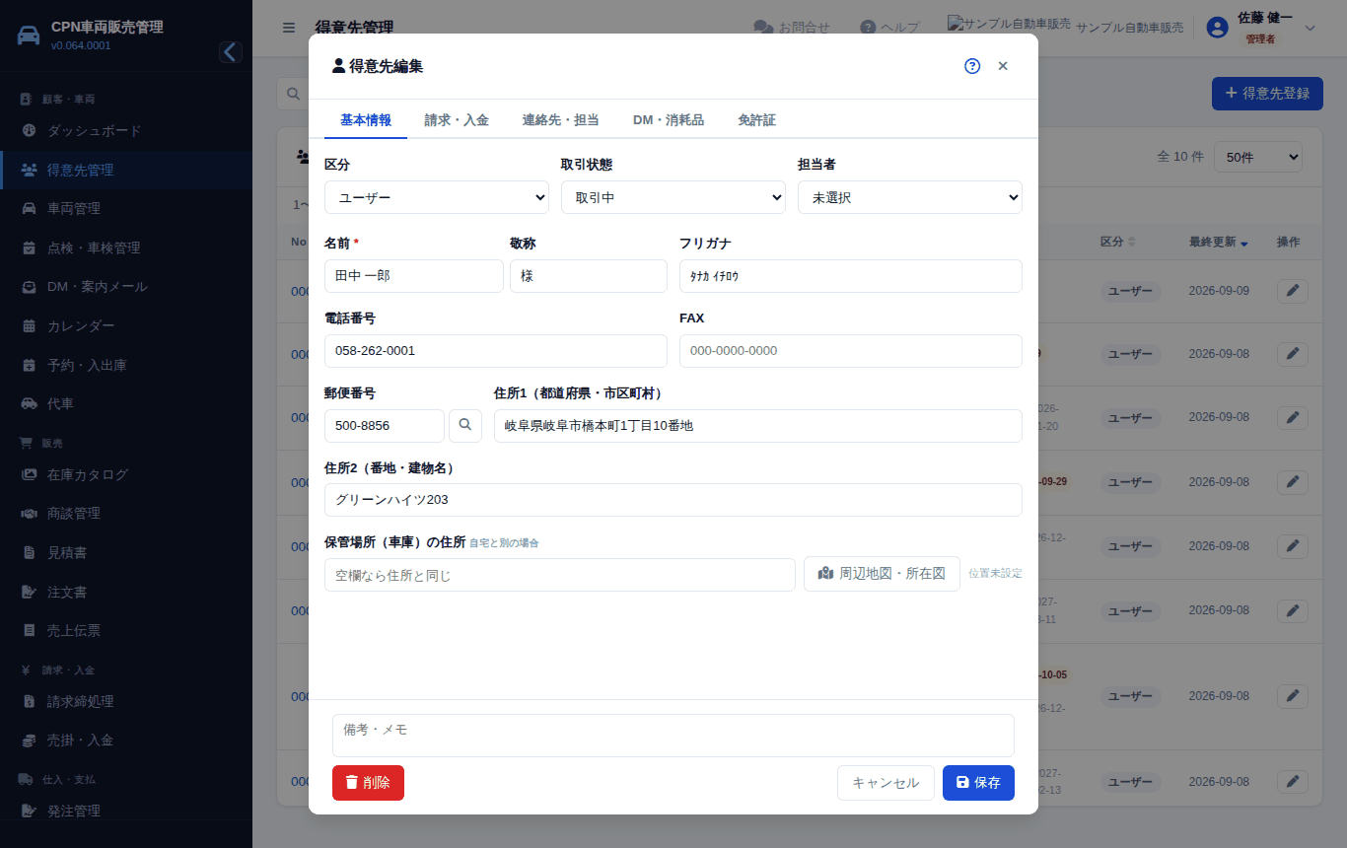Open 売上伝票 in the sidebar

[x=126, y=631]
